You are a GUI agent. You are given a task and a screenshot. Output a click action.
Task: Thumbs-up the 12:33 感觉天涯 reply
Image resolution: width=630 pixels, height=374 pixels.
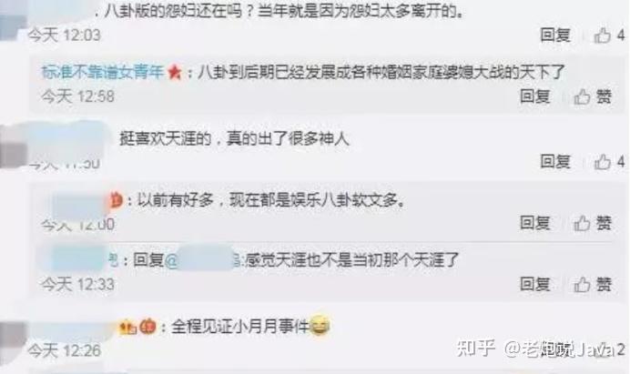[582, 285]
